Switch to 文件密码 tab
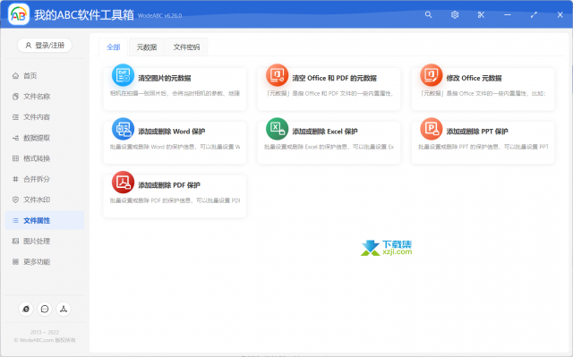 pyautogui.click(x=186, y=47)
